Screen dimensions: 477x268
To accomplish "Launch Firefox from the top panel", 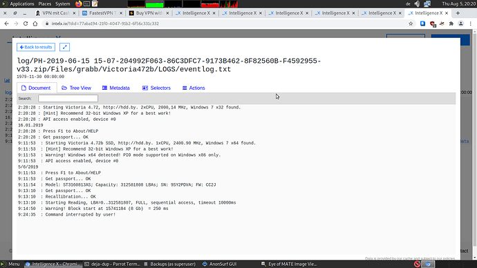I will [79, 3].
